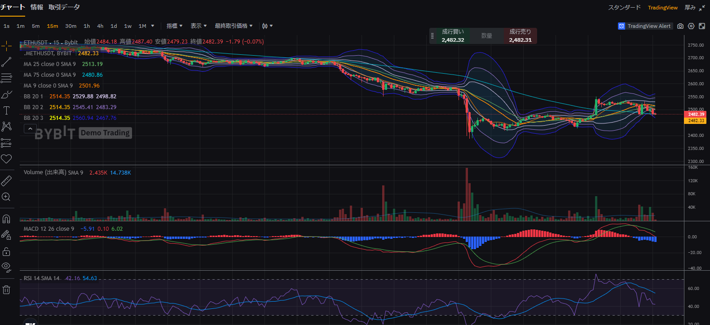Open the 最終取引価格 price type dropdown
710x325 pixels.
[234, 26]
